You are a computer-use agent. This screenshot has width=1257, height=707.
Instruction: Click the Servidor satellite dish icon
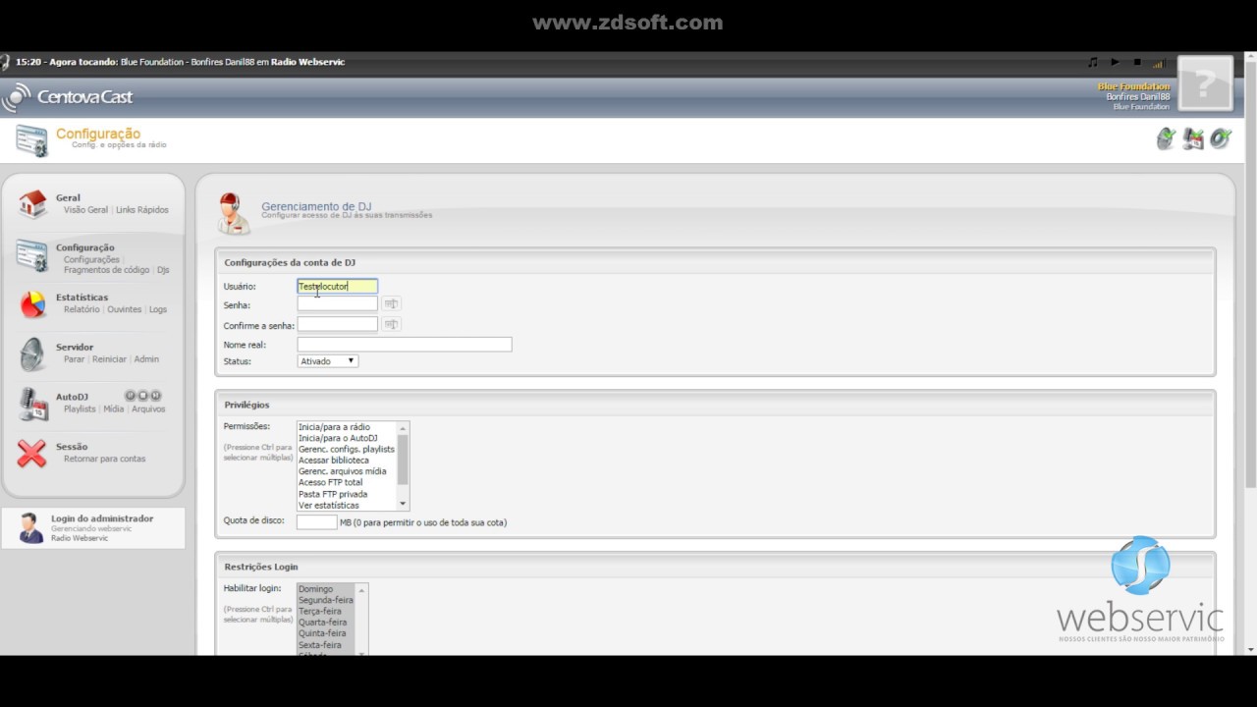[32, 353]
